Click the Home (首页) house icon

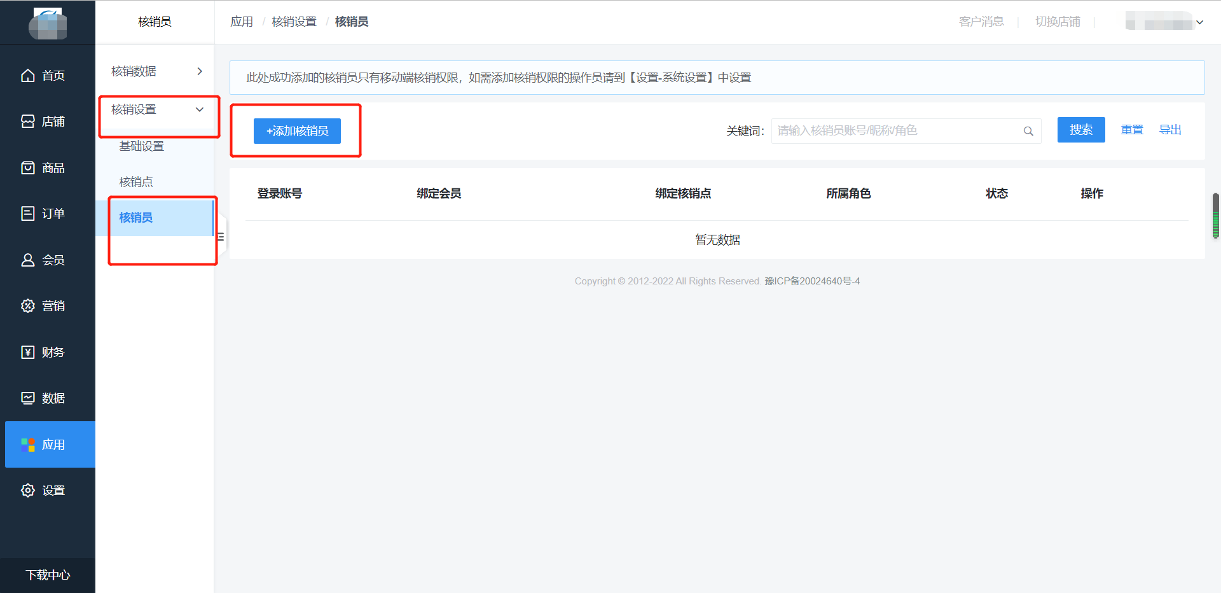click(x=28, y=76)
